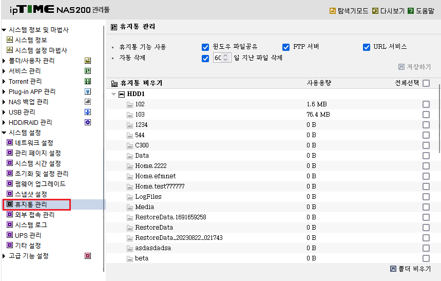Toggle URL 서비스 checkbox

pos(367,47)
